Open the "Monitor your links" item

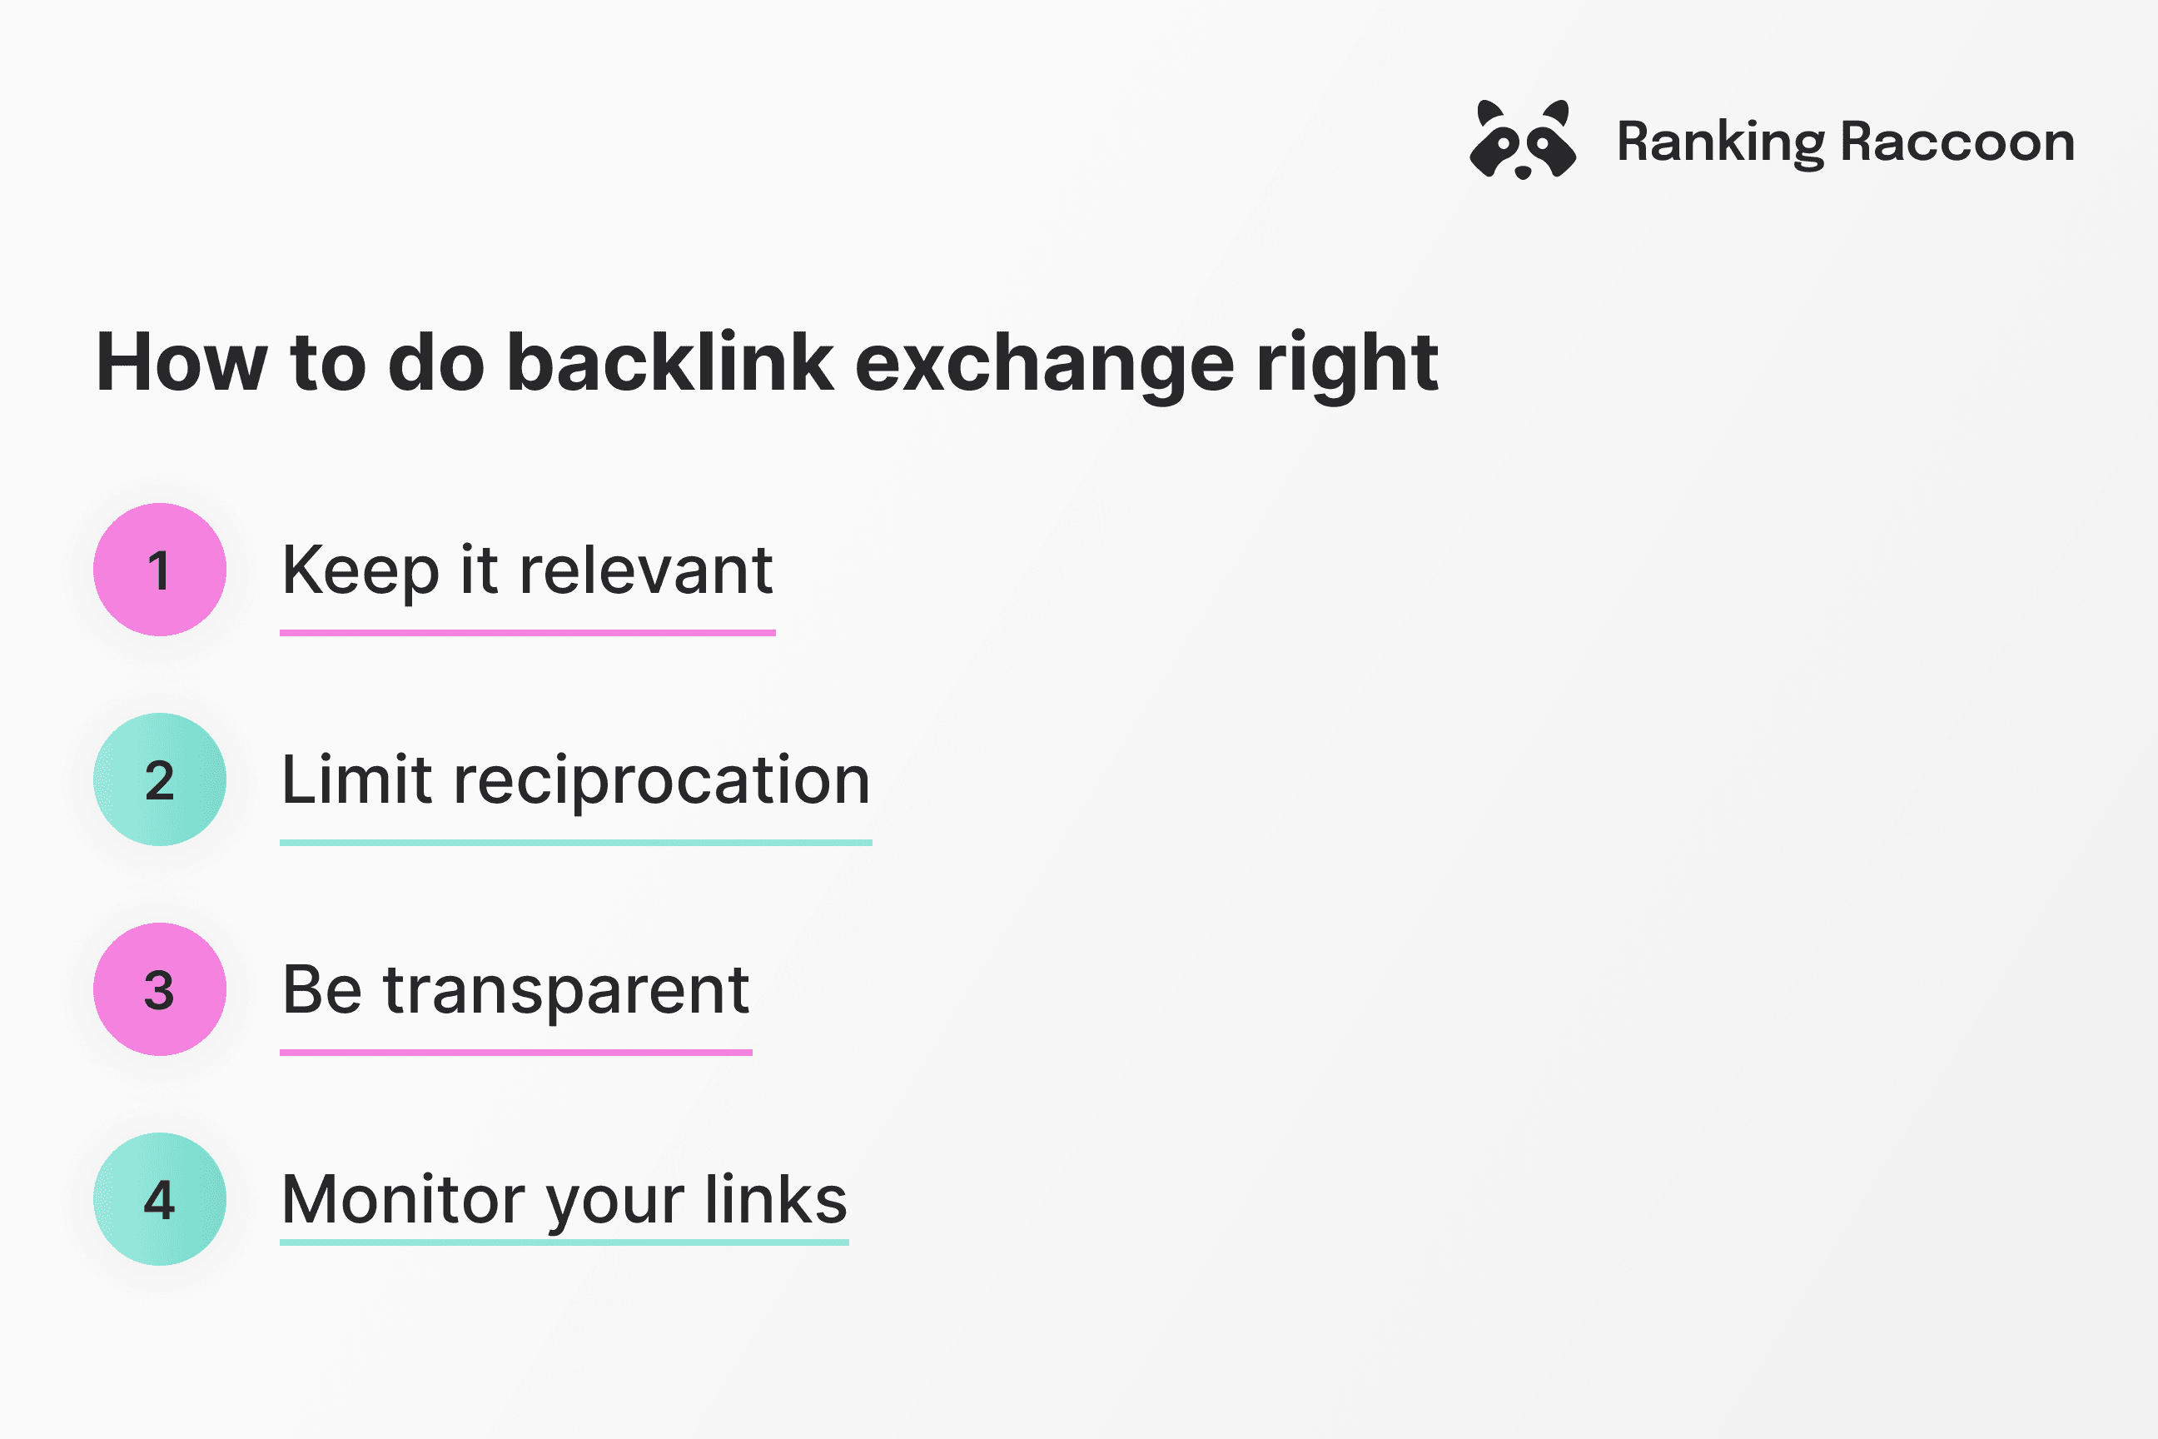pos(564,1199)
